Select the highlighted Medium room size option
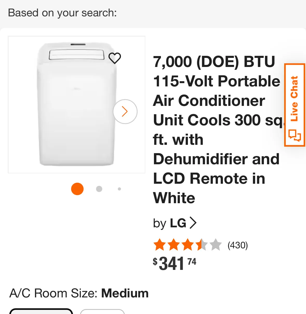The height and width of the screenshot is (314, 306). coord(41,311)
